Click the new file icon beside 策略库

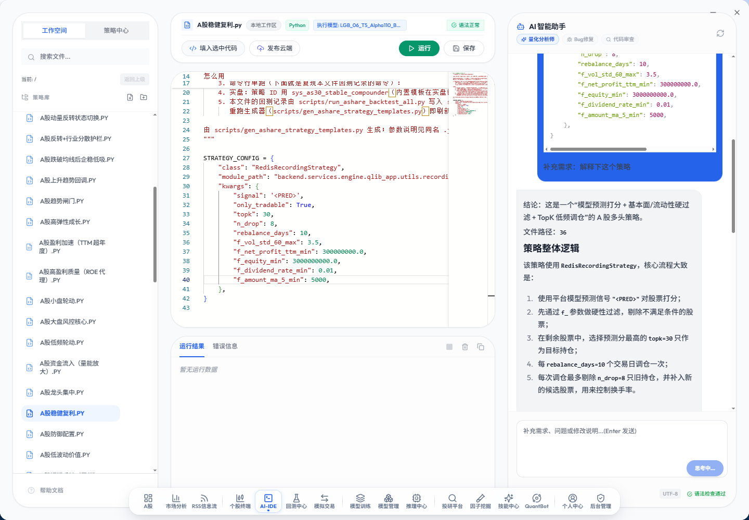click(130, 97)
